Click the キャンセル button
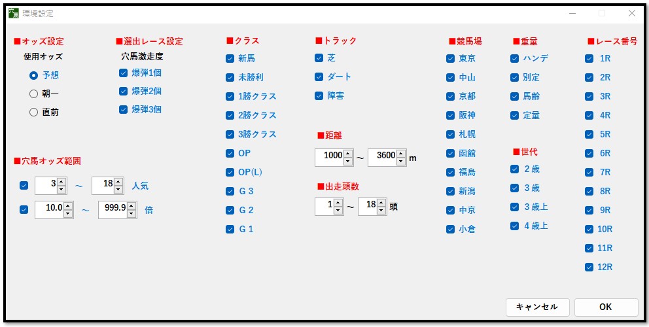 tap(536, 307)
